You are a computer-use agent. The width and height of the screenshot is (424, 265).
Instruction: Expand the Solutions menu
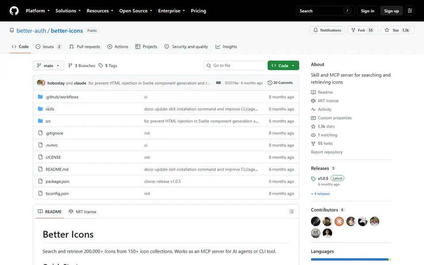(x=68, y=11)
